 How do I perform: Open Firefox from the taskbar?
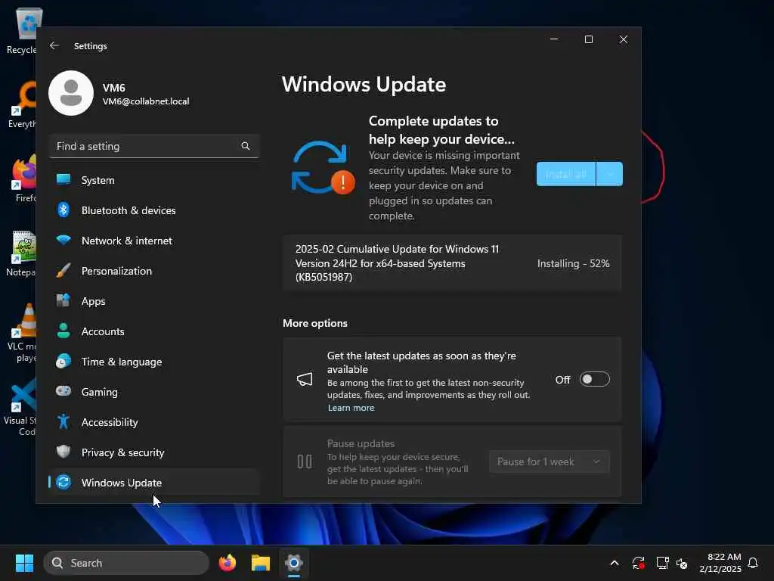228,563
